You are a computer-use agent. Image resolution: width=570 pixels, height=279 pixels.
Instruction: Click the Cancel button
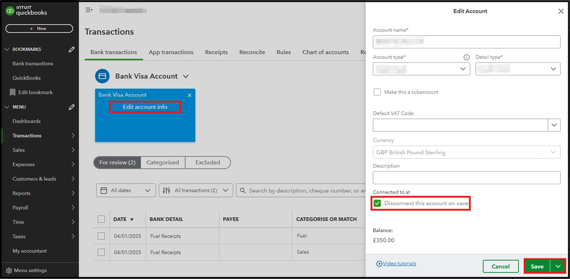(500, 266)
